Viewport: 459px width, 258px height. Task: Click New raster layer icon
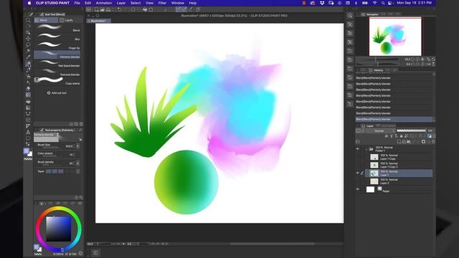click(x=399, y=142)
